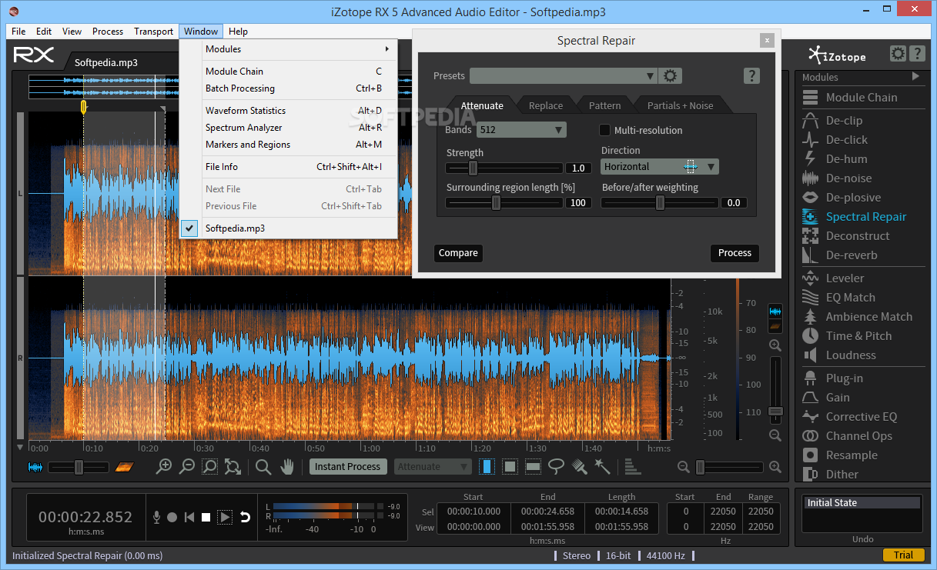Show spectrogram view using orange icon by scale
Viewport: 937px width, 570px height.
[775, 327]
